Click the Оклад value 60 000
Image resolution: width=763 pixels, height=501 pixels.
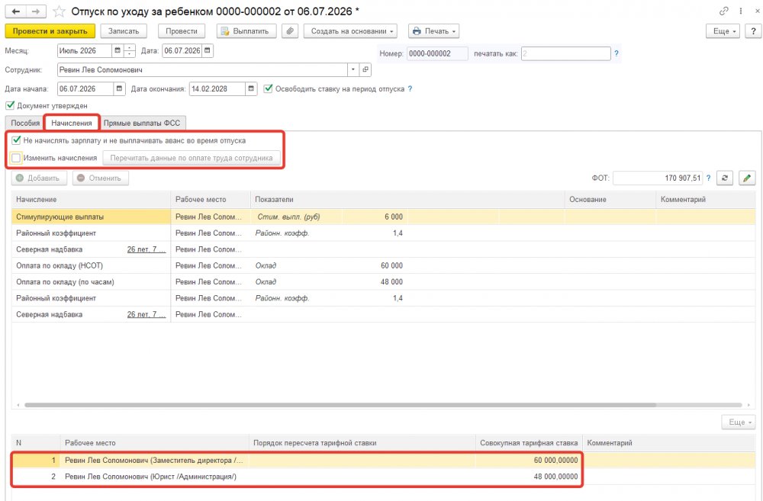pos(391,265)
